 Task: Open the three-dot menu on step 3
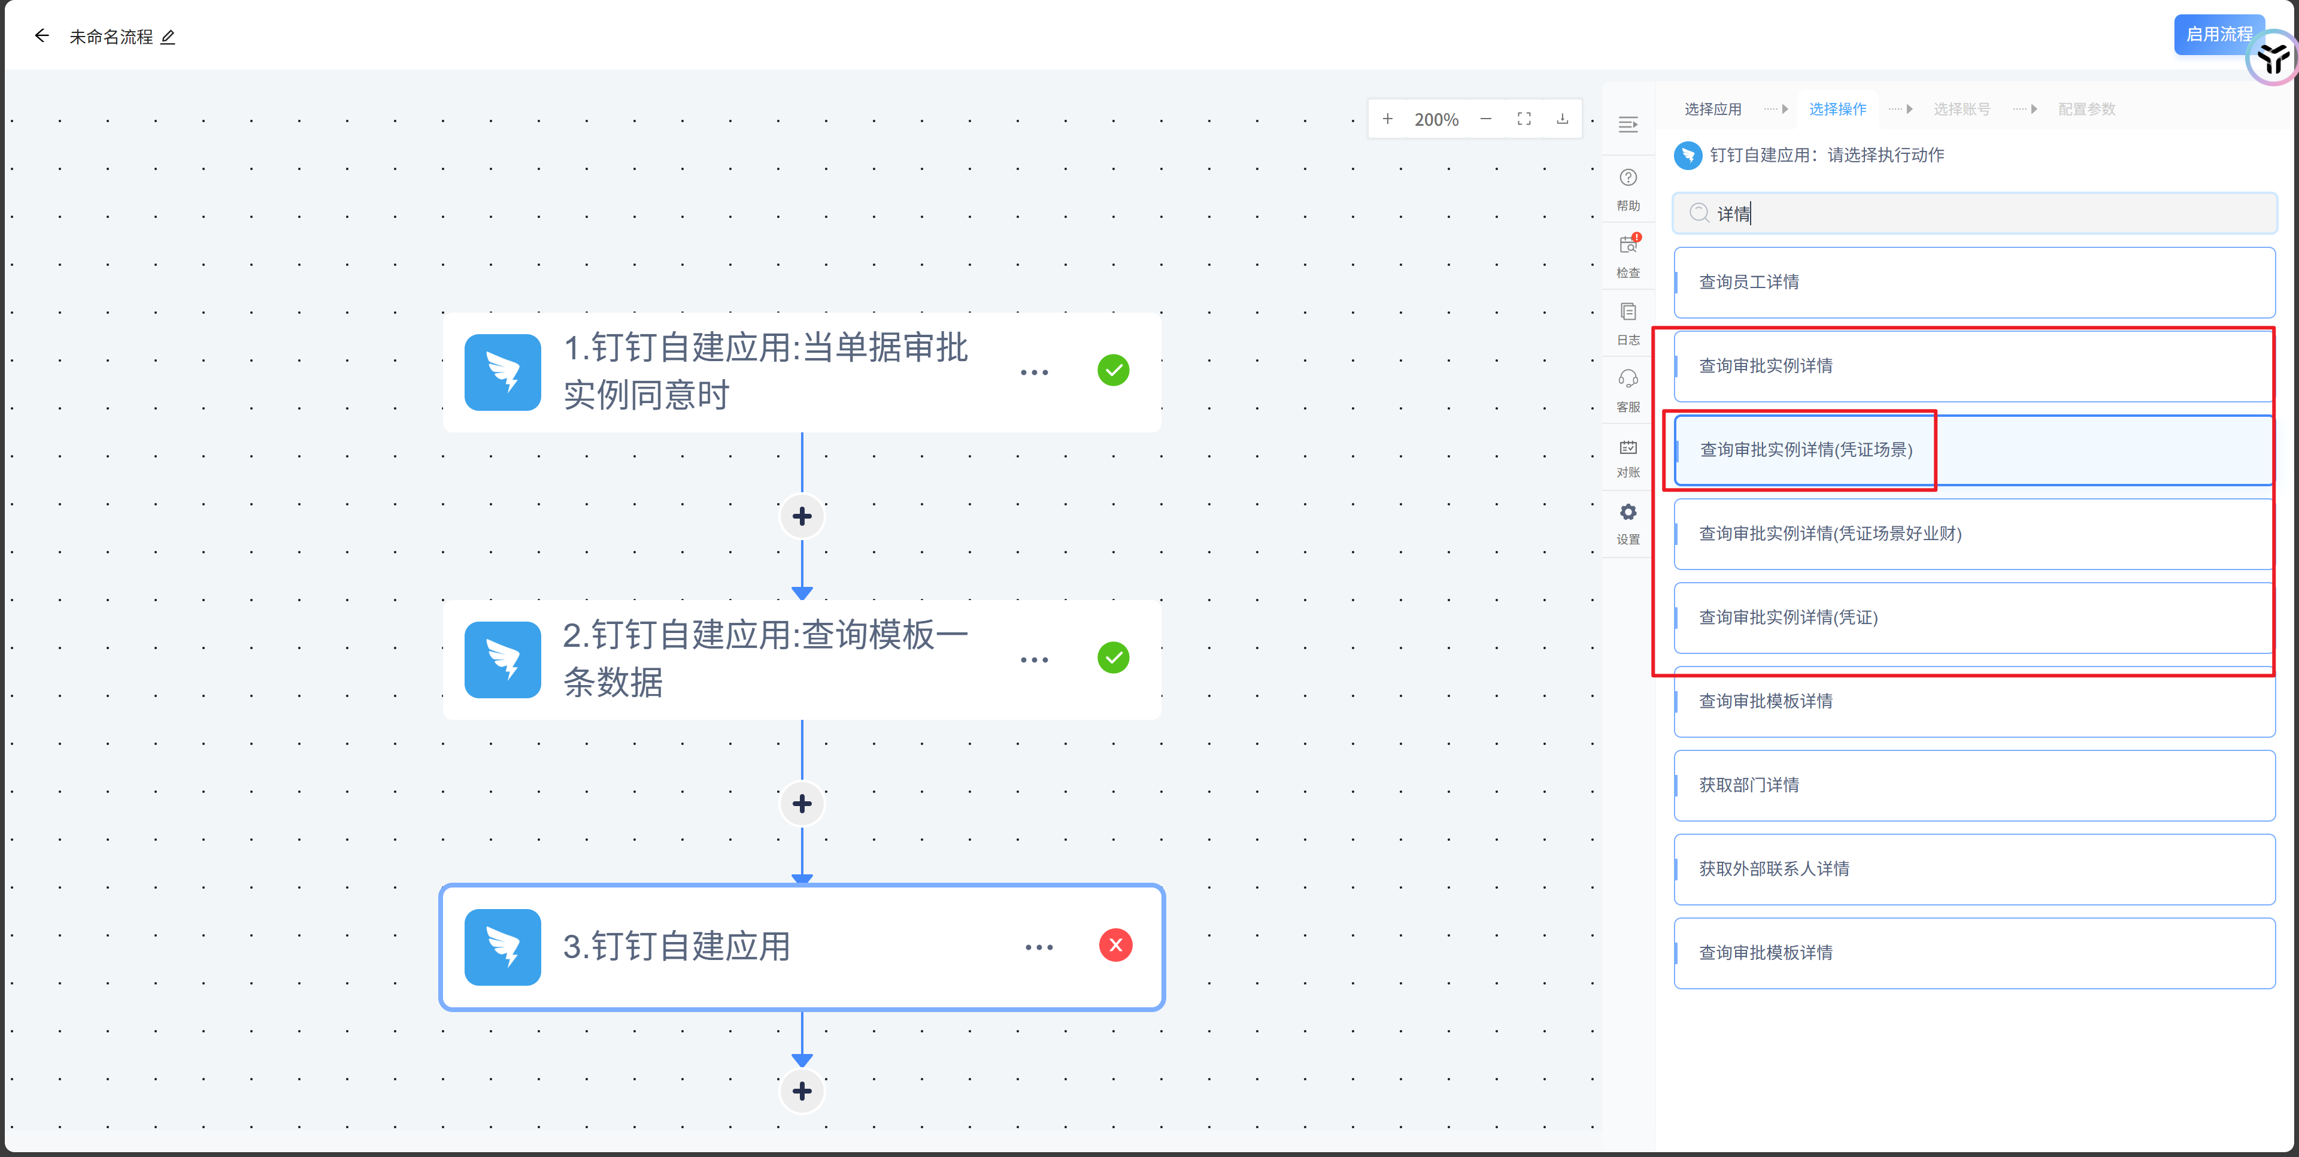click(1039, 947)
